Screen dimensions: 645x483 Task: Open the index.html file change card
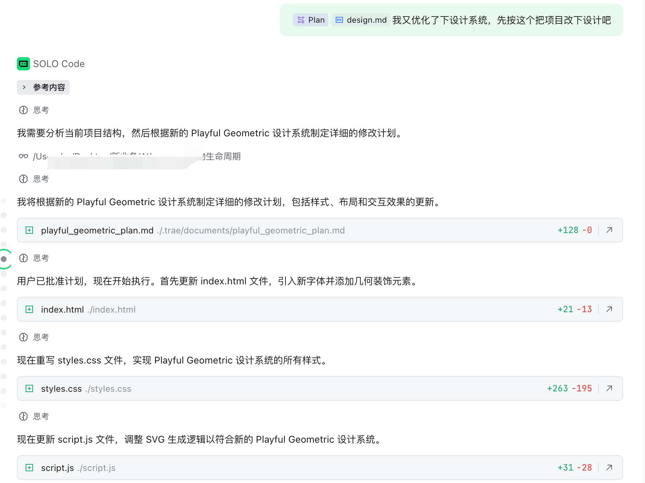pyautogui.click(x=62, y=310)
